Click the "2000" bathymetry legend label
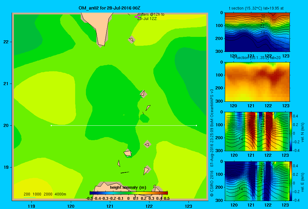The width and height of the screenshot is (308, 209). pos(48,194)
